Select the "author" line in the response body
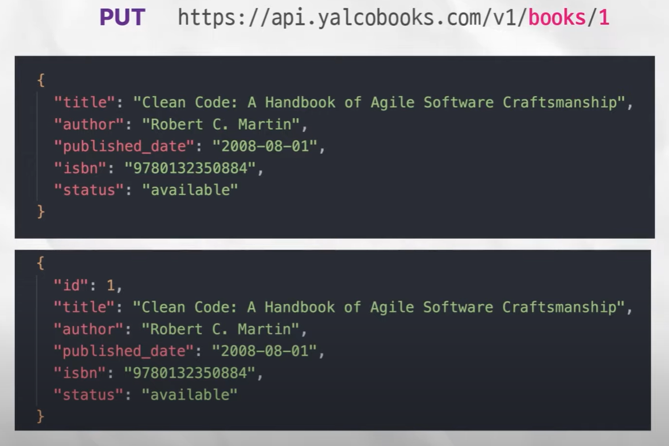This screenshot has height=446, width=669. point(180,329)
